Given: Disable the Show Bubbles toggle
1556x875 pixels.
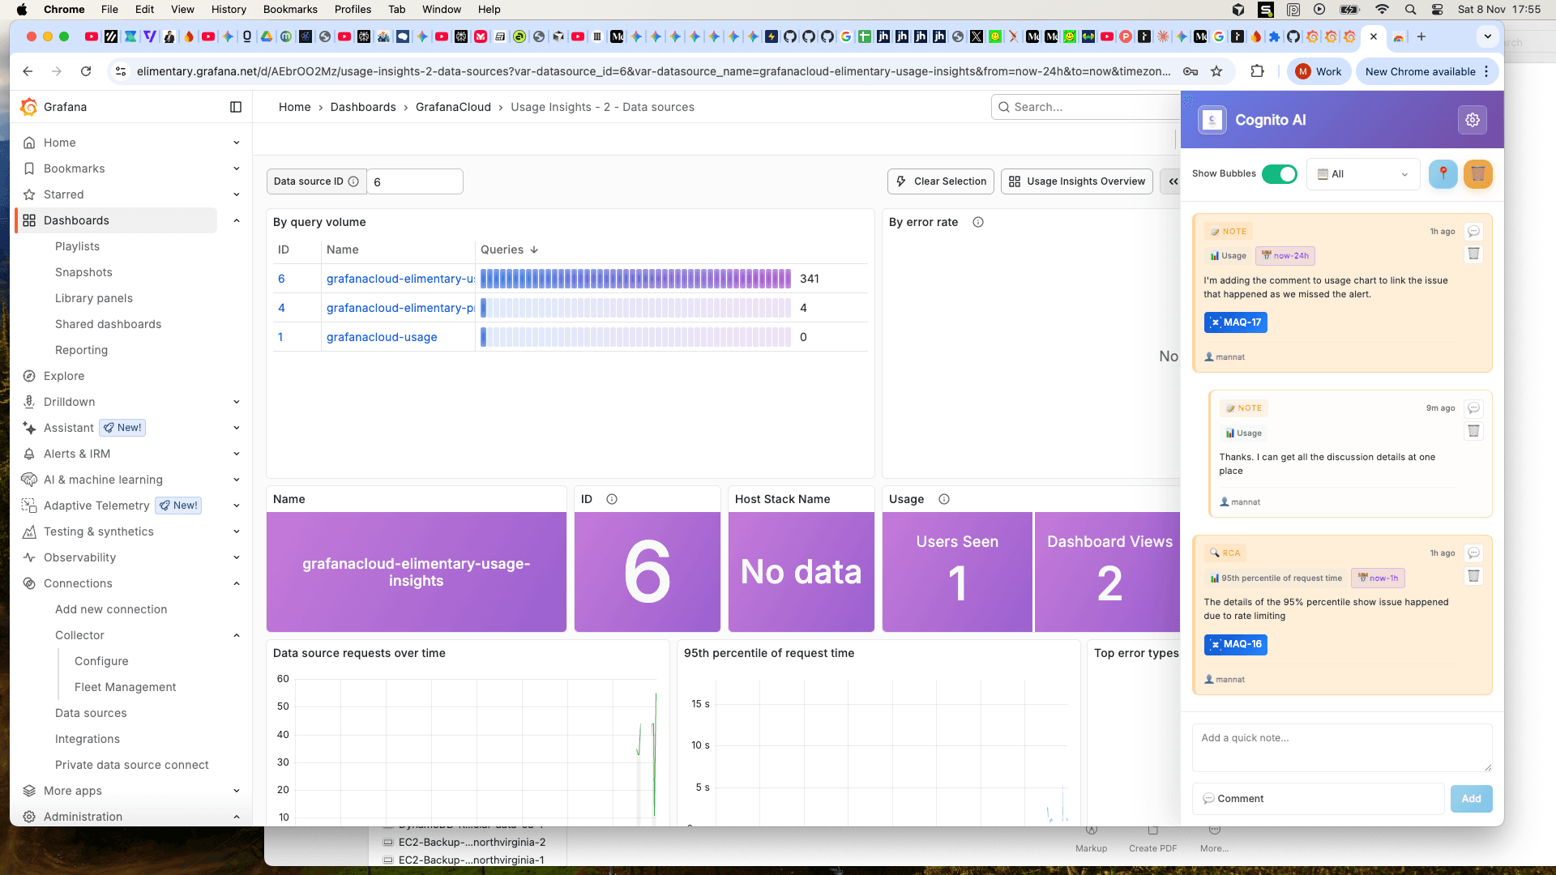Looking at the screenshot, I should (1280, 173).
